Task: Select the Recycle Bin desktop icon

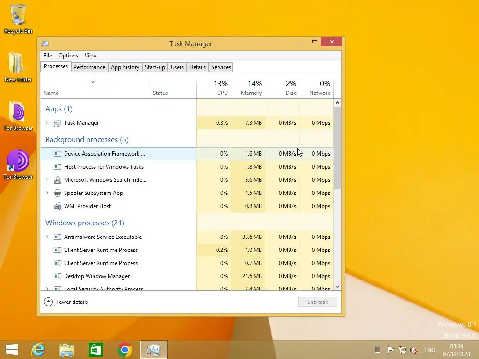Action: coord(18,19)
